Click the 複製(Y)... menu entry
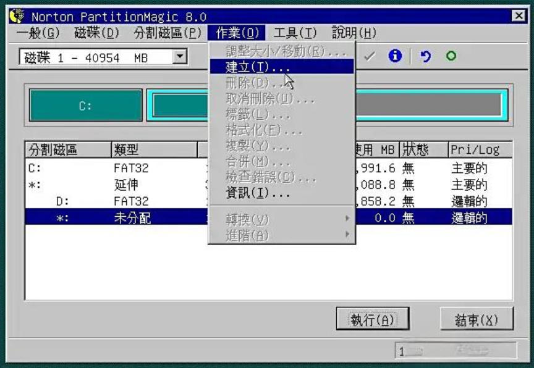 (x=282, y=146)
